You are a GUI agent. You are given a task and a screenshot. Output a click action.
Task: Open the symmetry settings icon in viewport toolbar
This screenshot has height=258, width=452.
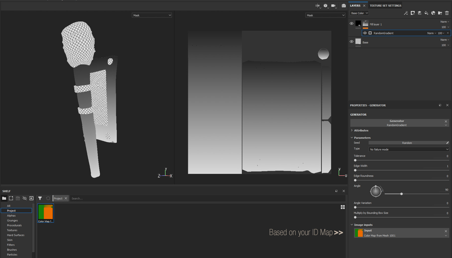click(x=318, y=6)
